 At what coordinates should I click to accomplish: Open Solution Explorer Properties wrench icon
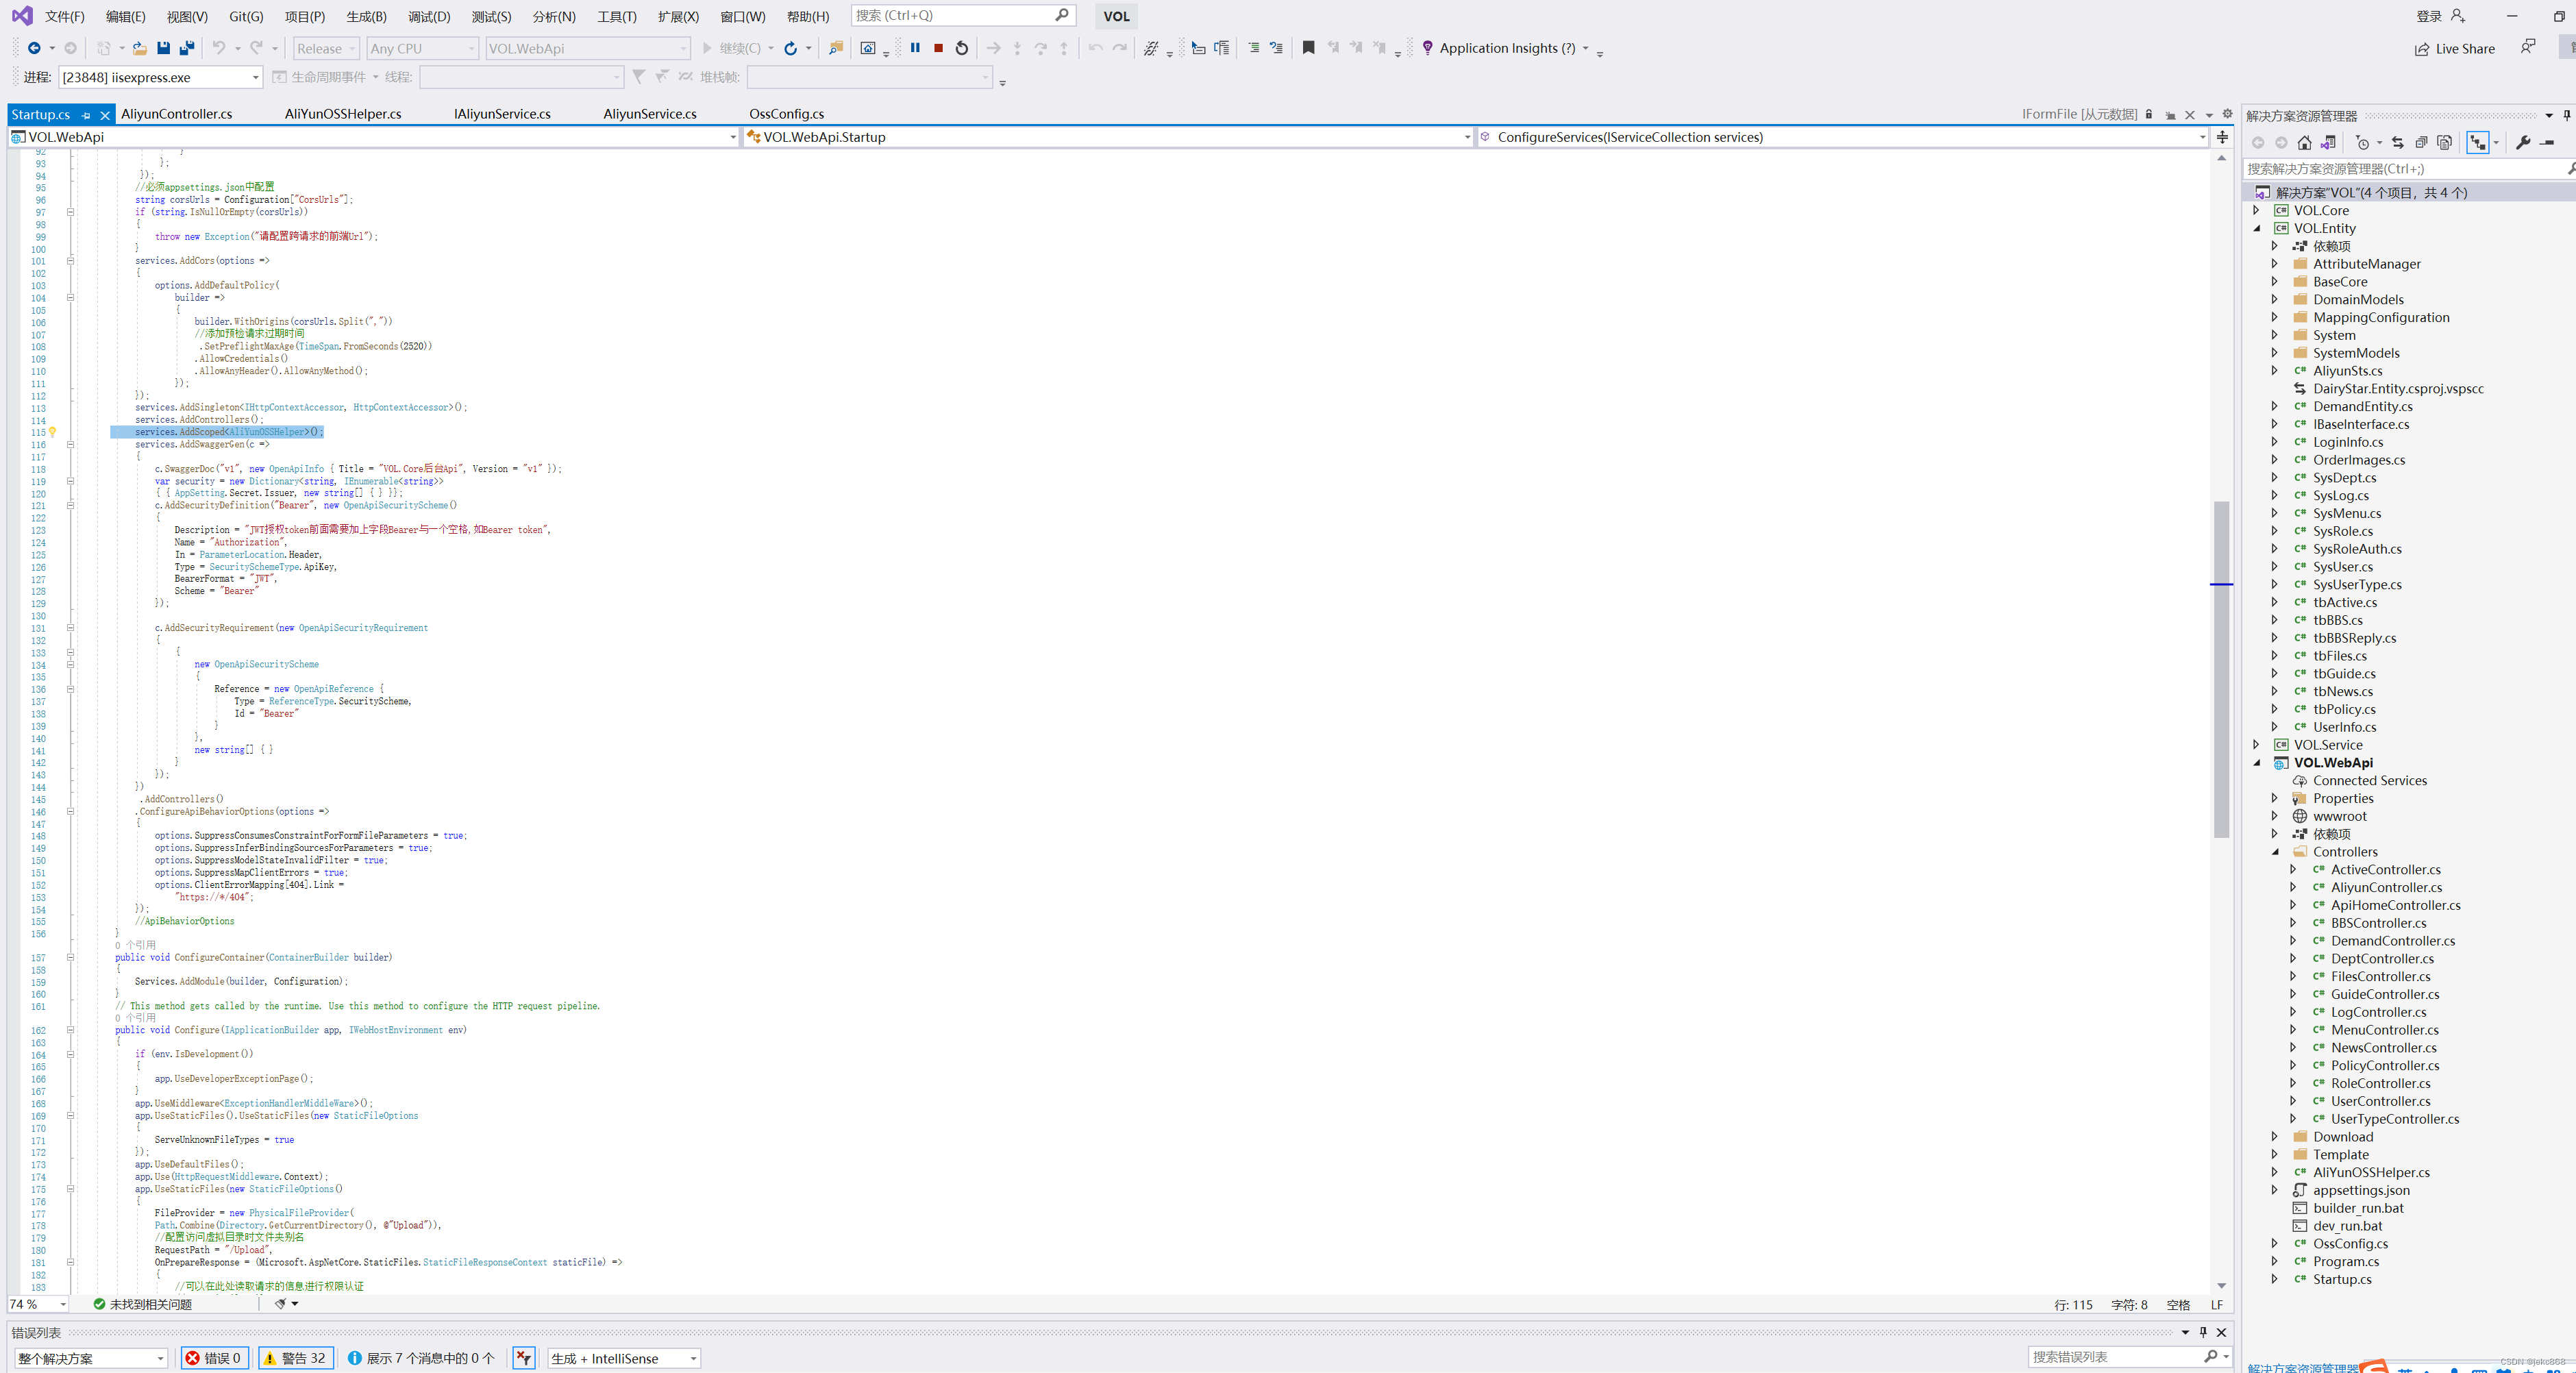click(x=2524, y=142)
